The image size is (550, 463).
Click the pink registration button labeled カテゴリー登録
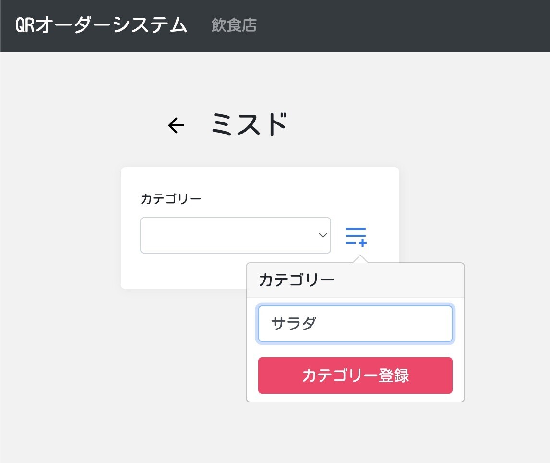pyautogui.click(x=355, y=376)
